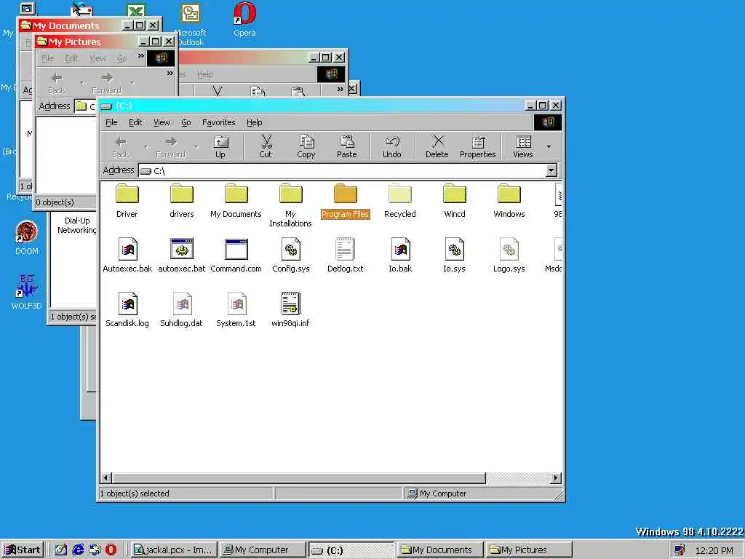Select the System.1st file
The height and width of the screenshot is (559, 745).
[x=236, y=310]
